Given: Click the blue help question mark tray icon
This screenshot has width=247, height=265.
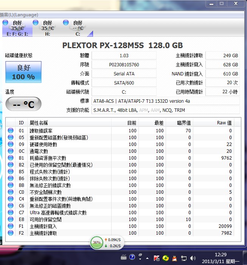Looking at the screenshot, I should (x=132, y=257).
